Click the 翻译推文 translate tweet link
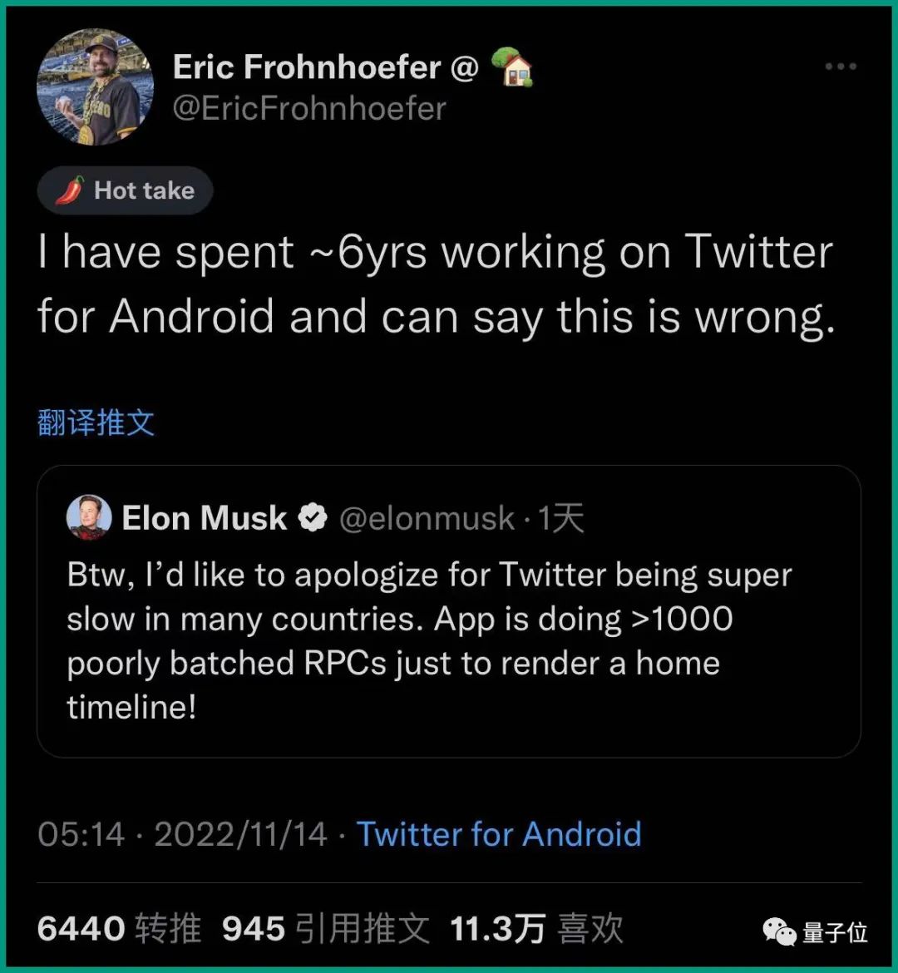 click(96, 422)
